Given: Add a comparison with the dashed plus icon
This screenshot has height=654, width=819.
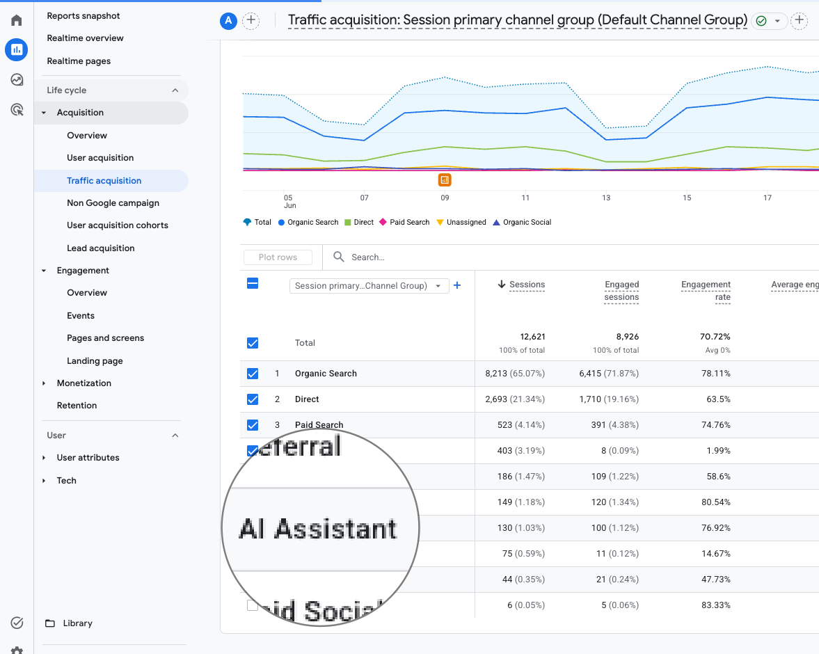Looking at the screenshot, I should 251,21.
